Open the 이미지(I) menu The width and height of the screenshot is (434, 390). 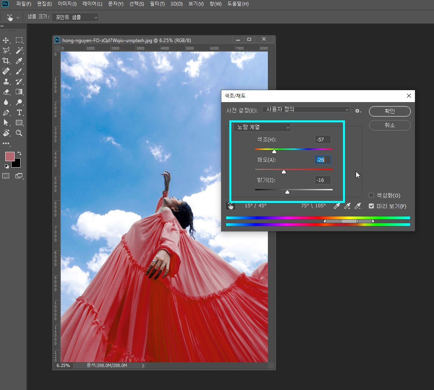point(67,4)
